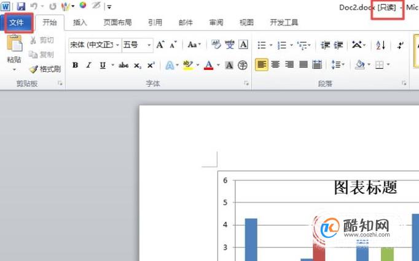This screenshot has height=261, width=419.
Task: Select Distributed alignment
Action: pyautogui.click(x=317, y=65)
